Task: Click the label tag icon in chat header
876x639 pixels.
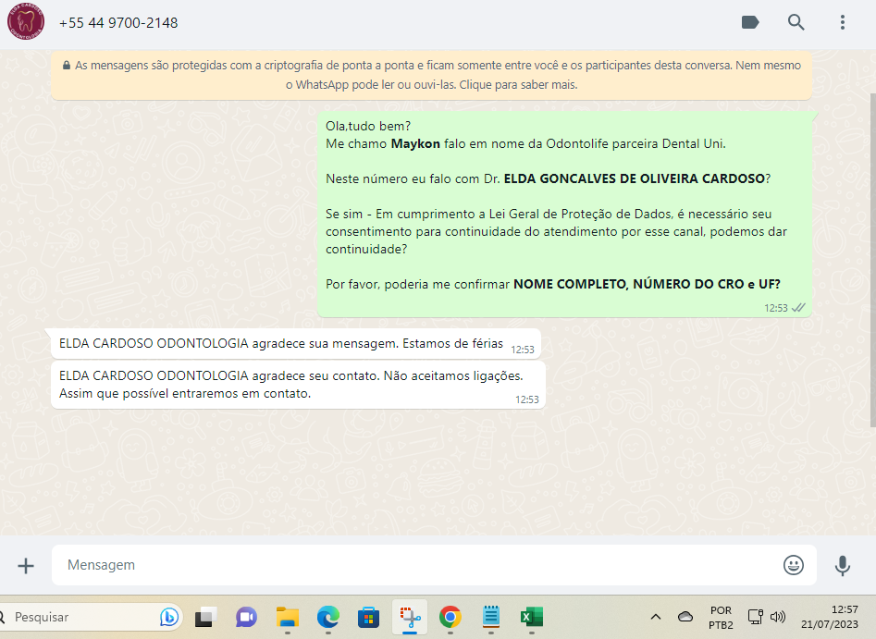Action: (x=750, y=22)
